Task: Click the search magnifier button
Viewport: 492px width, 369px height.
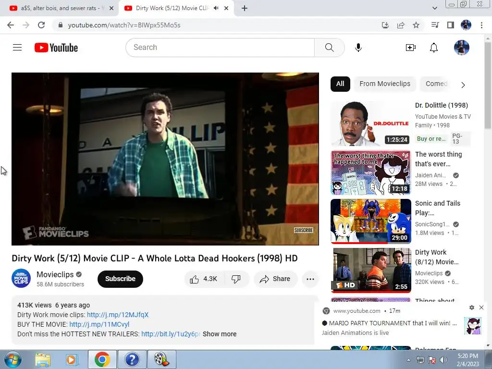Action: (329, 48)
